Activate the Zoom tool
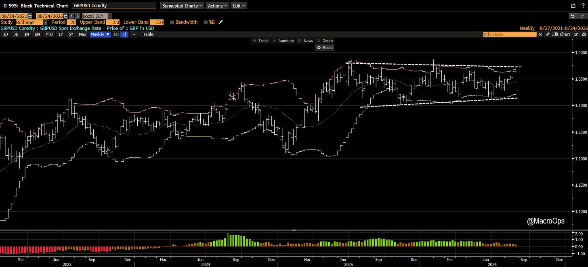588x267 pixels. click(x=325, y=41)
